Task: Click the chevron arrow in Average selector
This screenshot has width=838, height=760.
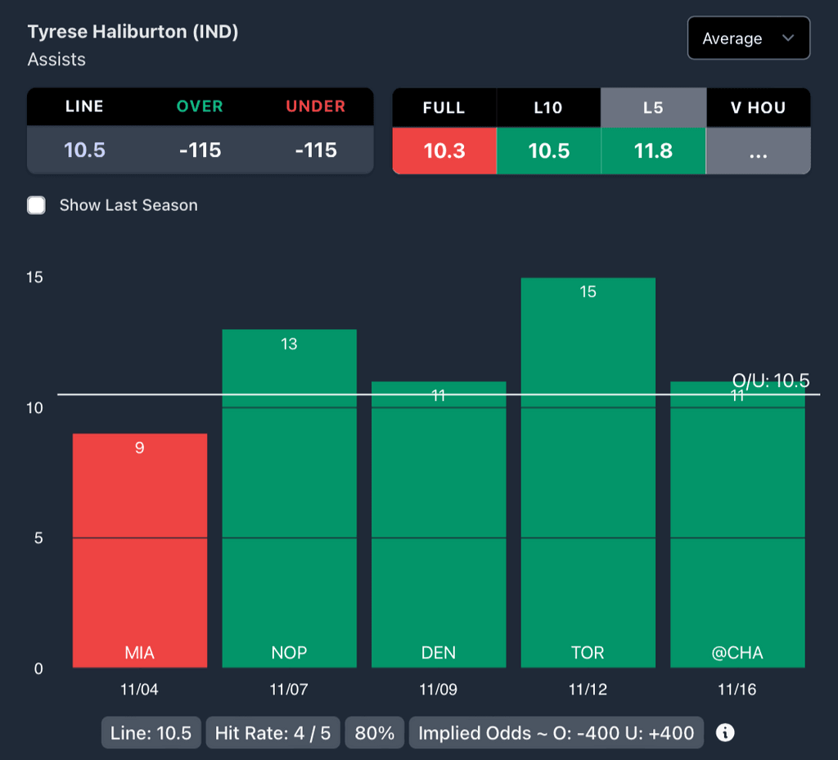Action: coord(788,38)
